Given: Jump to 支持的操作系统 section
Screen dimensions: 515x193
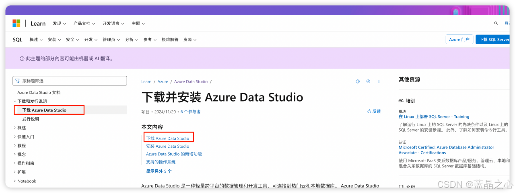Looking at the screenshot, I should click(161, 162).
